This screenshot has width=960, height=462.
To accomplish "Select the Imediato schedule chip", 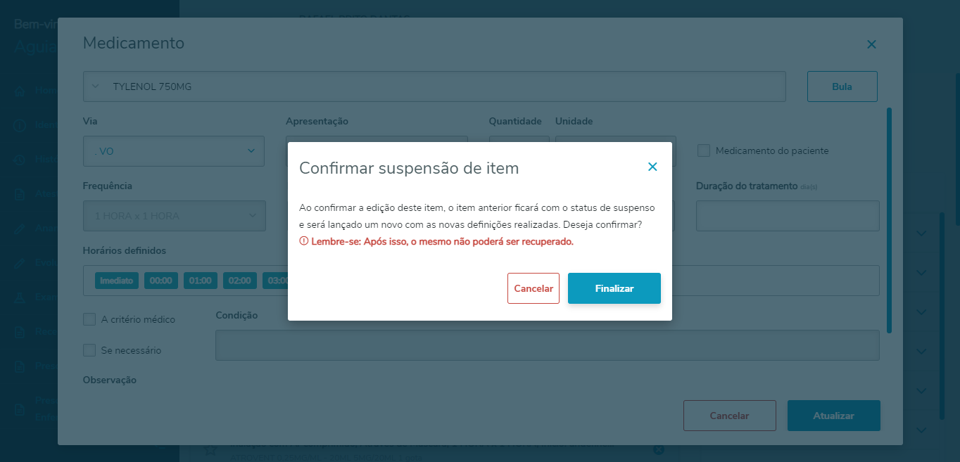I will (x=117, y=281).
